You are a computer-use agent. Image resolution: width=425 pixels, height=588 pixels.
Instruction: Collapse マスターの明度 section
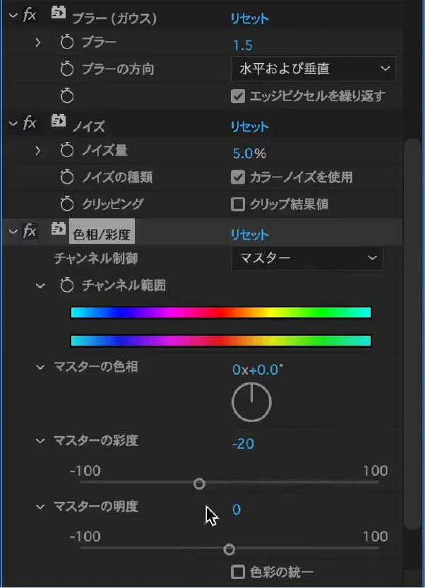click(x=40, y=507)
